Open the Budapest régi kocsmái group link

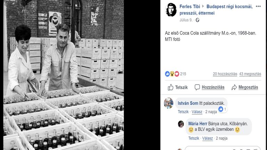229,7
